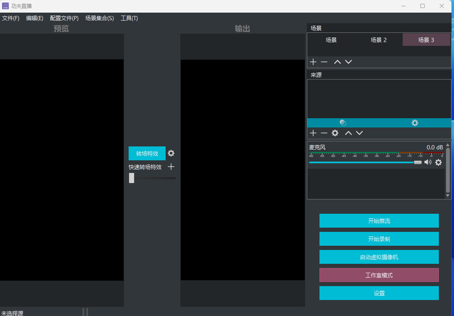Click the 开始推流 button
Image resolution: width=454 pixels, height=316 pixels.
[379, 221]
